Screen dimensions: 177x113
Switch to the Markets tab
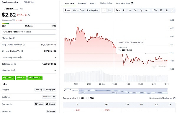82,3
